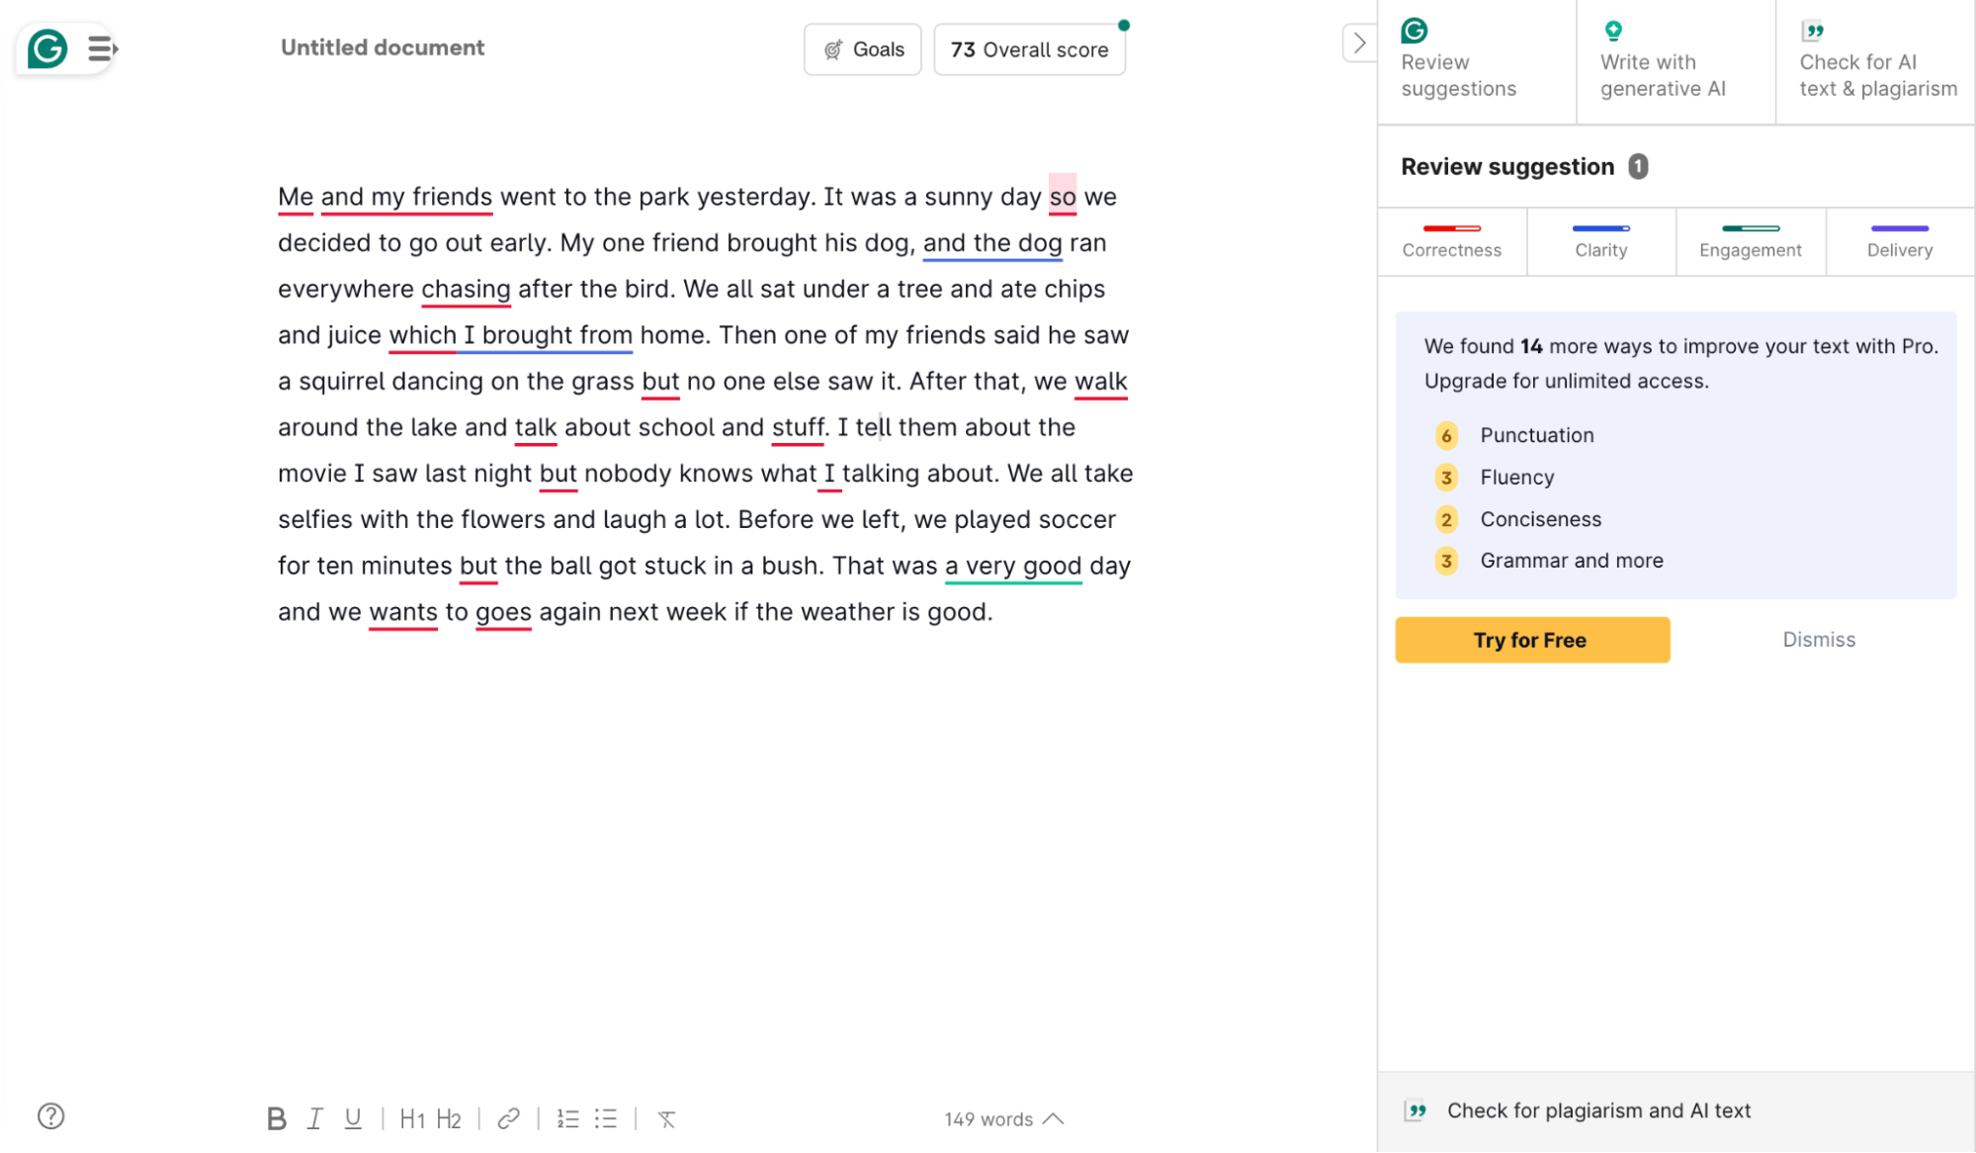
Task: Click underlined word "walk"
Action: click(x=1100, y=382)
